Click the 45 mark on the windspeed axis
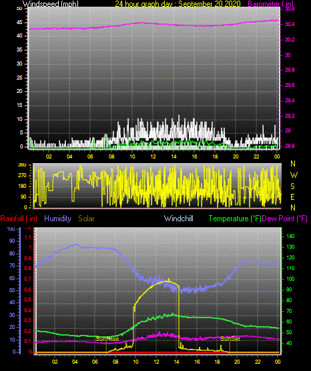This screenshot has height=371, width=311. (19, 23)
